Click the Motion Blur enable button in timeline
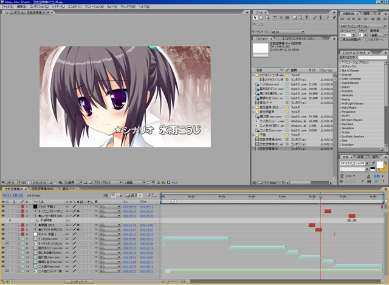The image size is (389, 285). click(140, 195)
